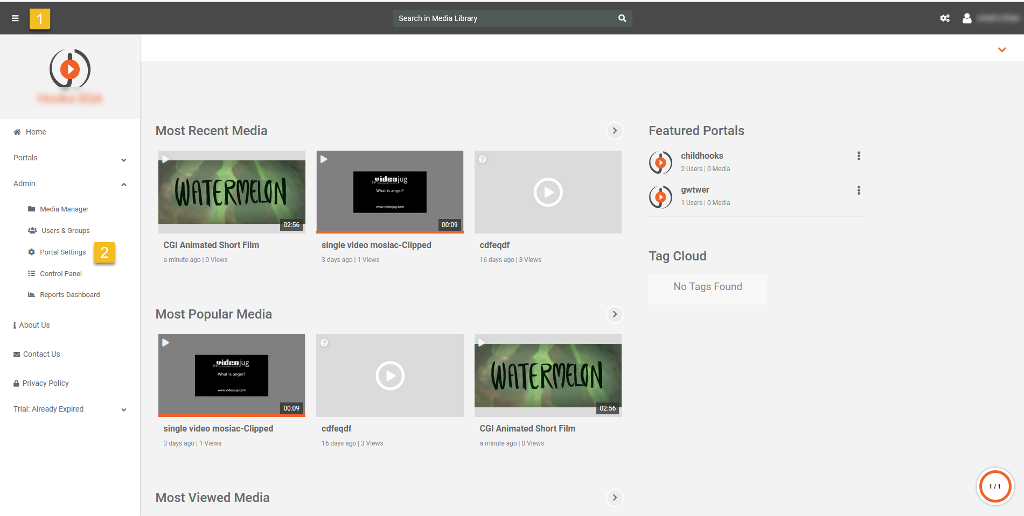1024x516 pixels.
Task: Expand the Trial: Already Expired section
Action: pos(123,409)
